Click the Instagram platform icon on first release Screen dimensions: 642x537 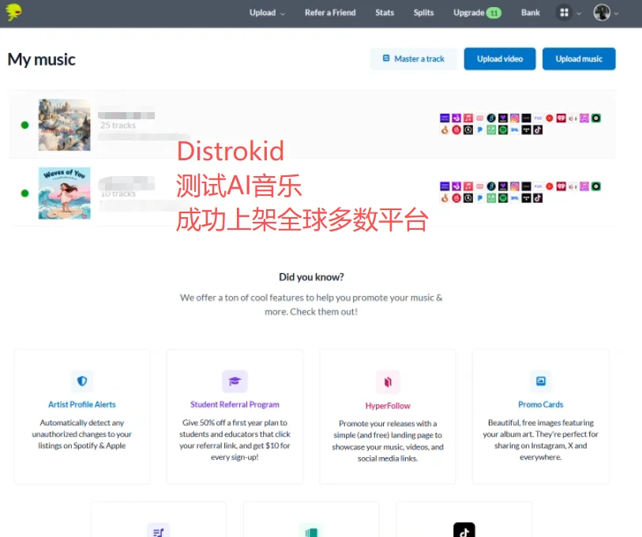click(x=515, y=117)
